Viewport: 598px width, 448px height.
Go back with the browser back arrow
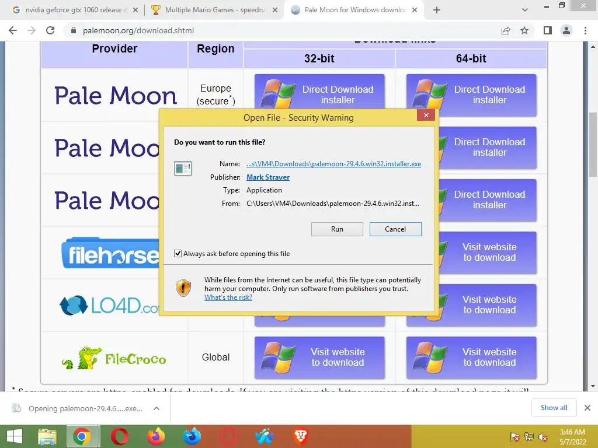tap(13, 30)
